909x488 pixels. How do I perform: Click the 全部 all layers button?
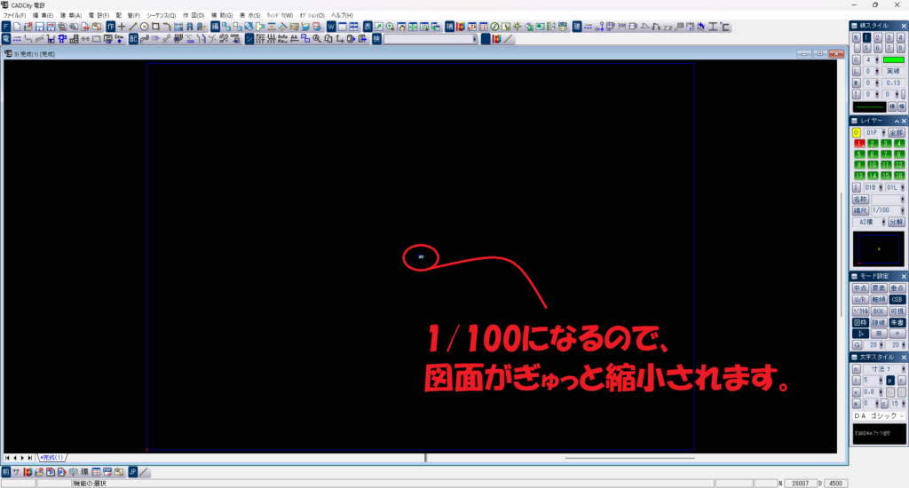pos(897,133)
